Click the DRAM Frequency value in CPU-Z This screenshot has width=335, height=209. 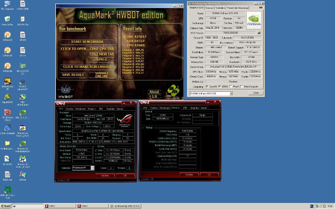point(187,131)
